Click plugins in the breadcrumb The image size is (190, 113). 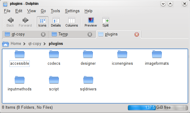point(56,44)
